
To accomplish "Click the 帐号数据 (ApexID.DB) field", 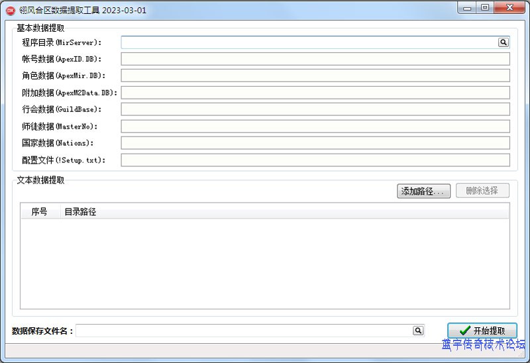I will point(315,59).
